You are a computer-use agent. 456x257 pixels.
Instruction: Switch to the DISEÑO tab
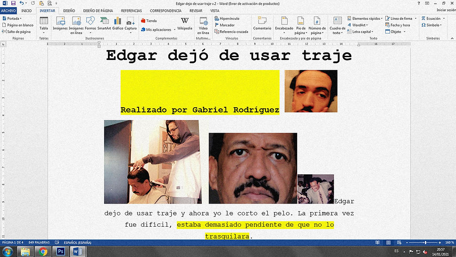(69, 10)
